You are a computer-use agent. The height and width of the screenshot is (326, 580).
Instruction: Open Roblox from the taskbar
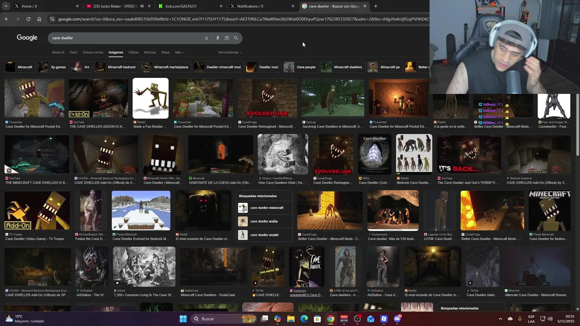pos(384,319)
